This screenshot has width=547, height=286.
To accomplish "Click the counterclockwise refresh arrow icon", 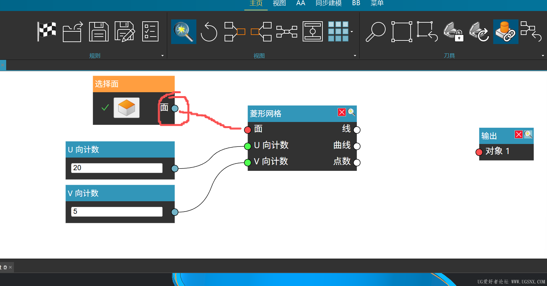I will (x=209, y=32).
